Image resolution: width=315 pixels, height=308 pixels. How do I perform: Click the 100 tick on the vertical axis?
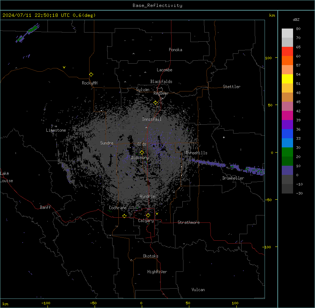tap(268, 58)
